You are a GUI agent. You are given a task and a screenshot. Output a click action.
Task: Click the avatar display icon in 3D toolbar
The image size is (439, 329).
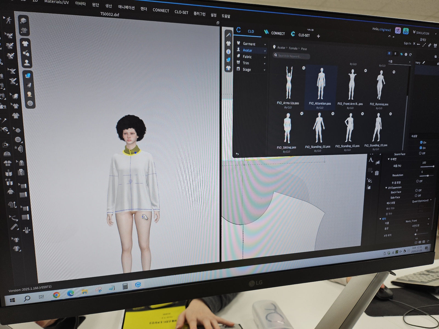[27, 63]
